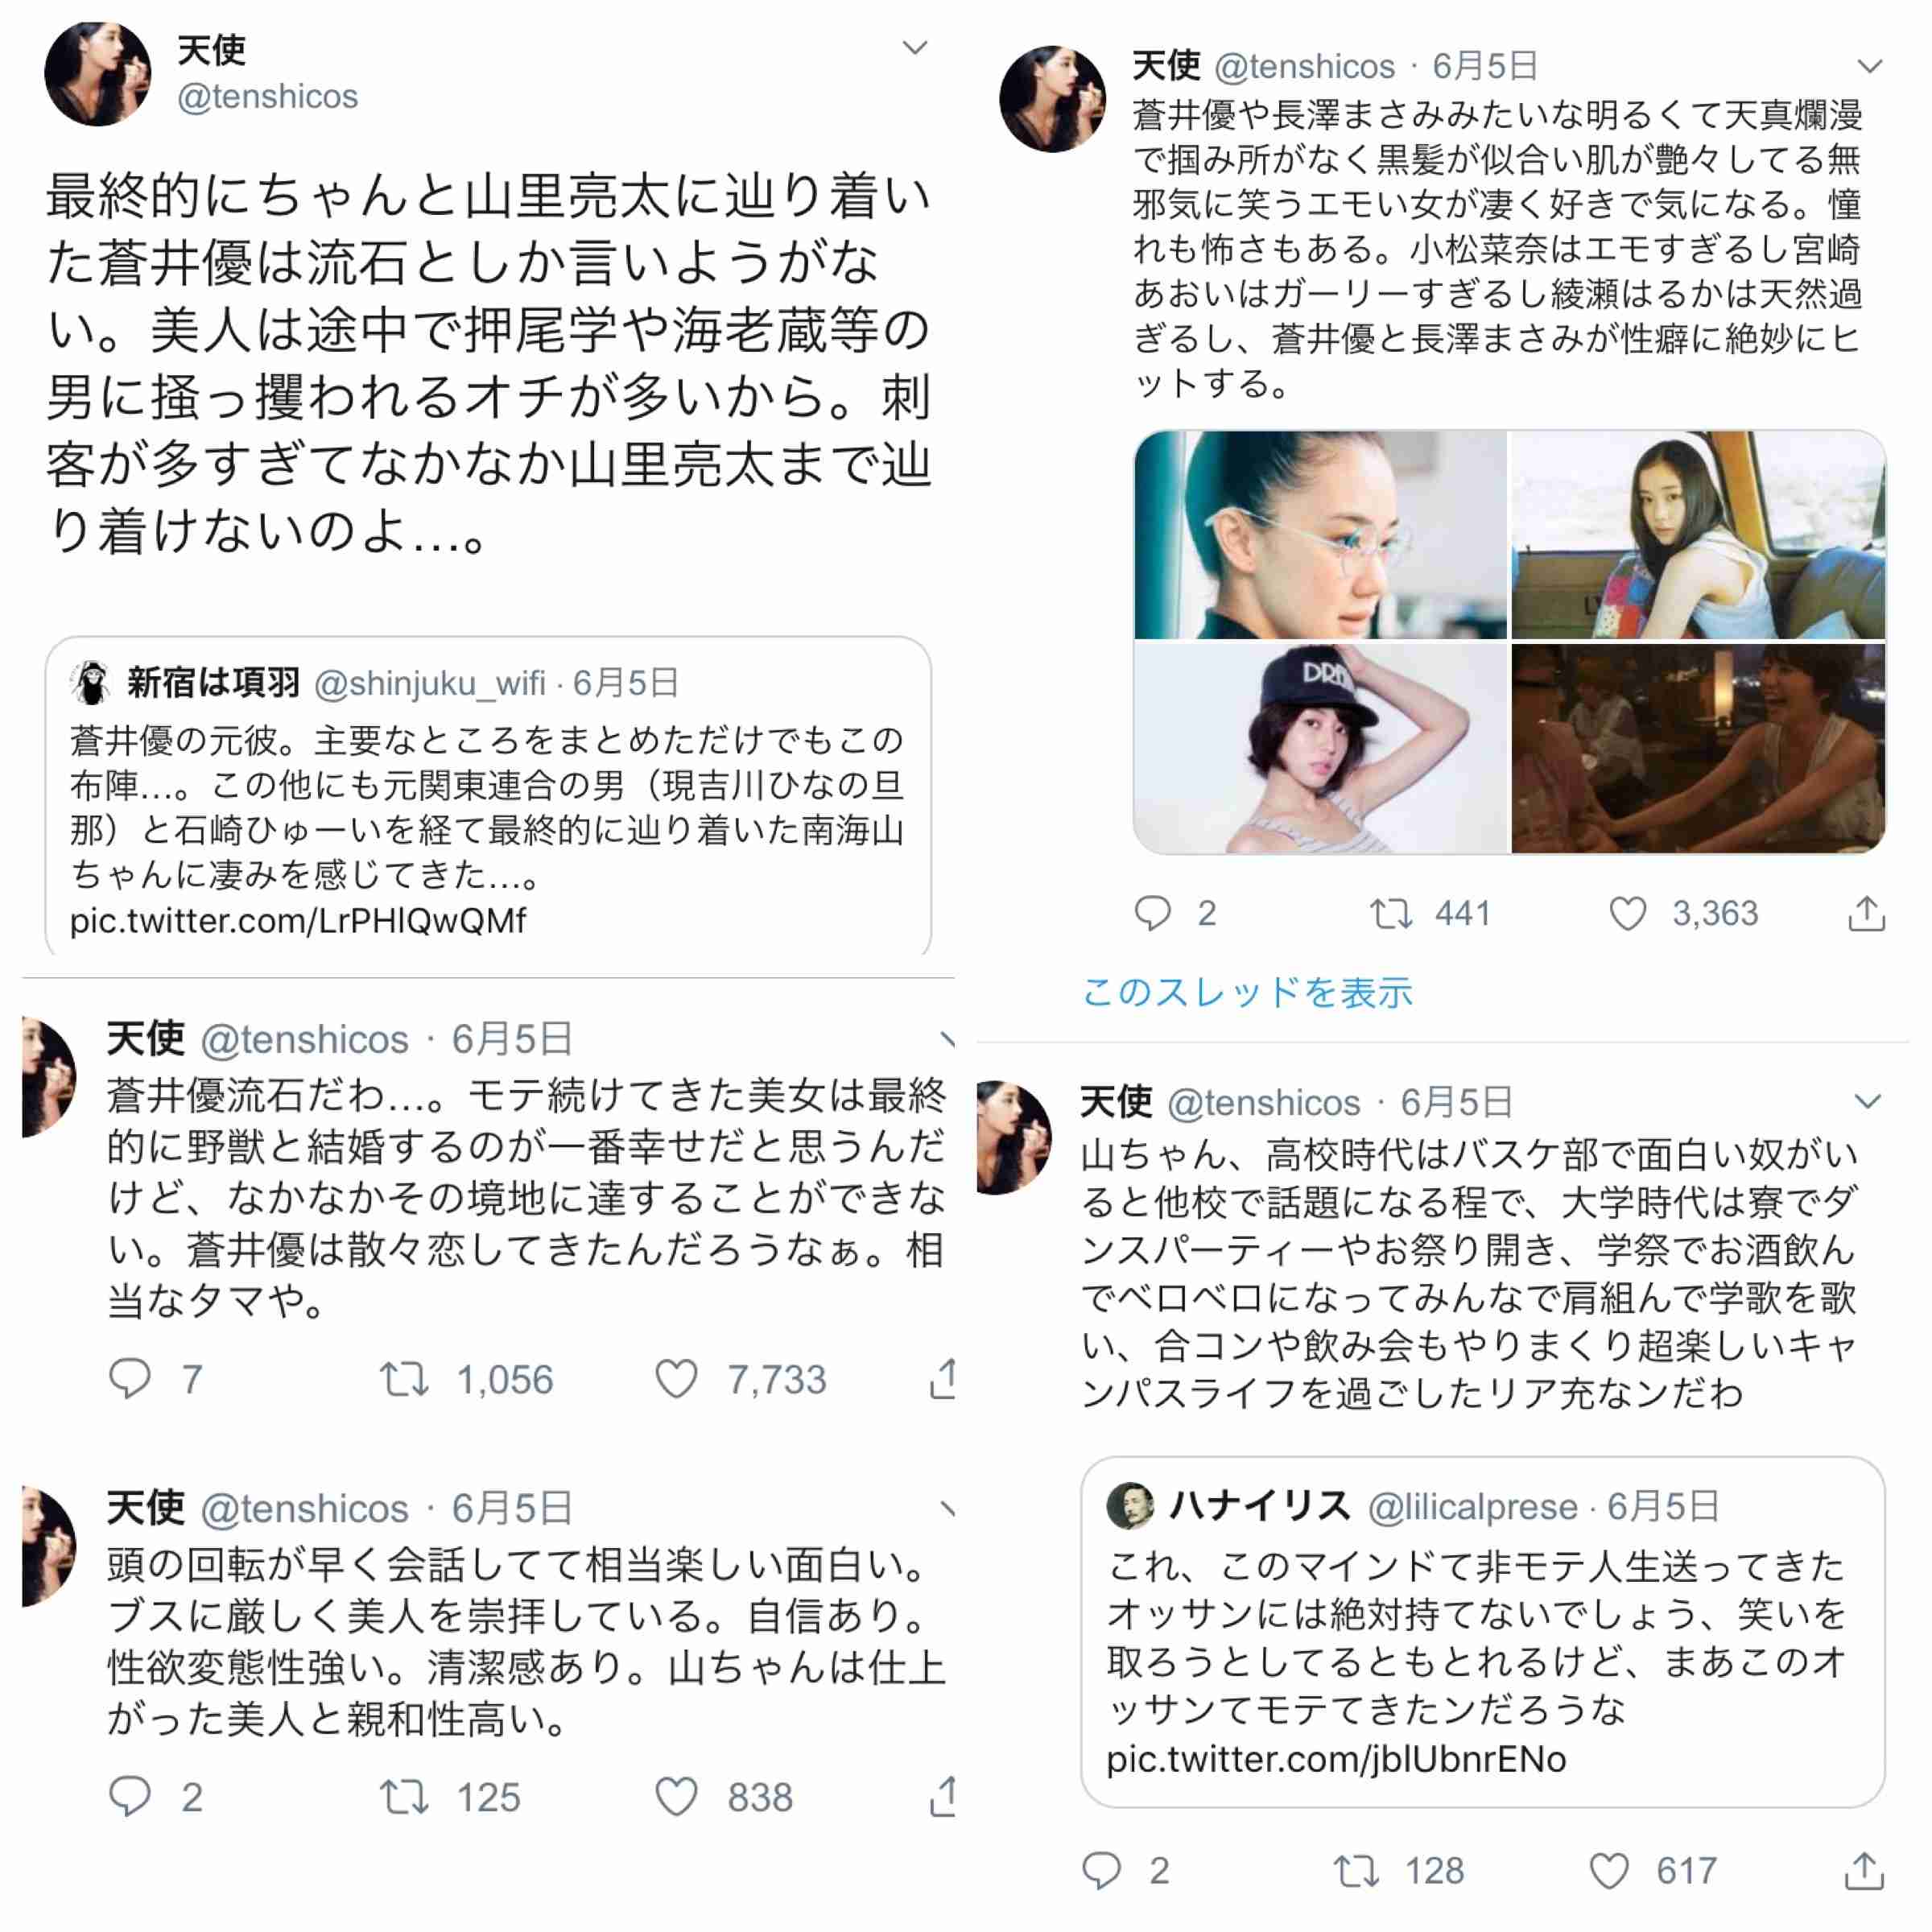1932x1932 pixels.
Task: Open photo of woman in black cap
Action: click(x=1320, y=748)
